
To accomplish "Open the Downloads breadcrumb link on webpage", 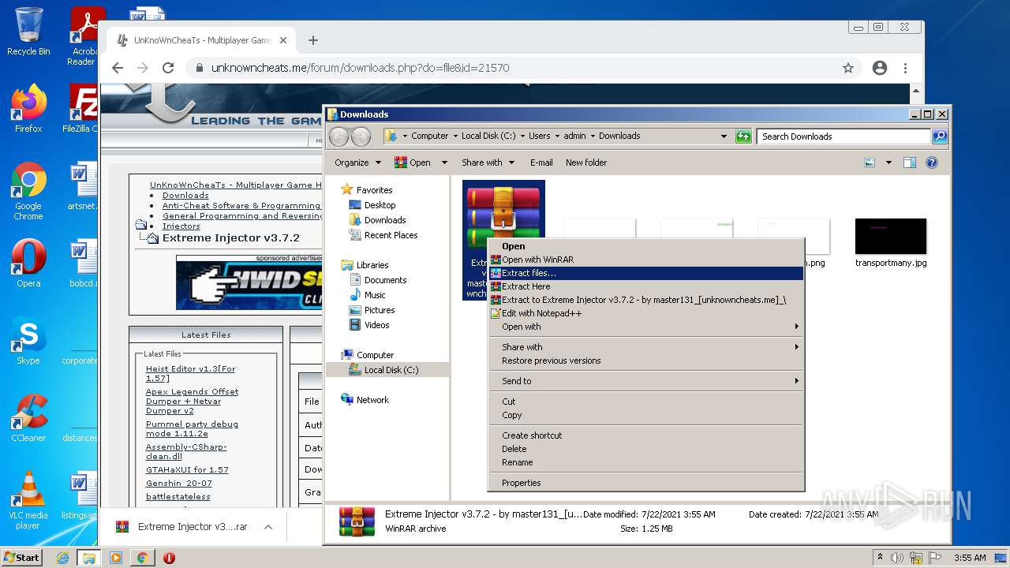I will pyautogui.click(x=185, y=196).
